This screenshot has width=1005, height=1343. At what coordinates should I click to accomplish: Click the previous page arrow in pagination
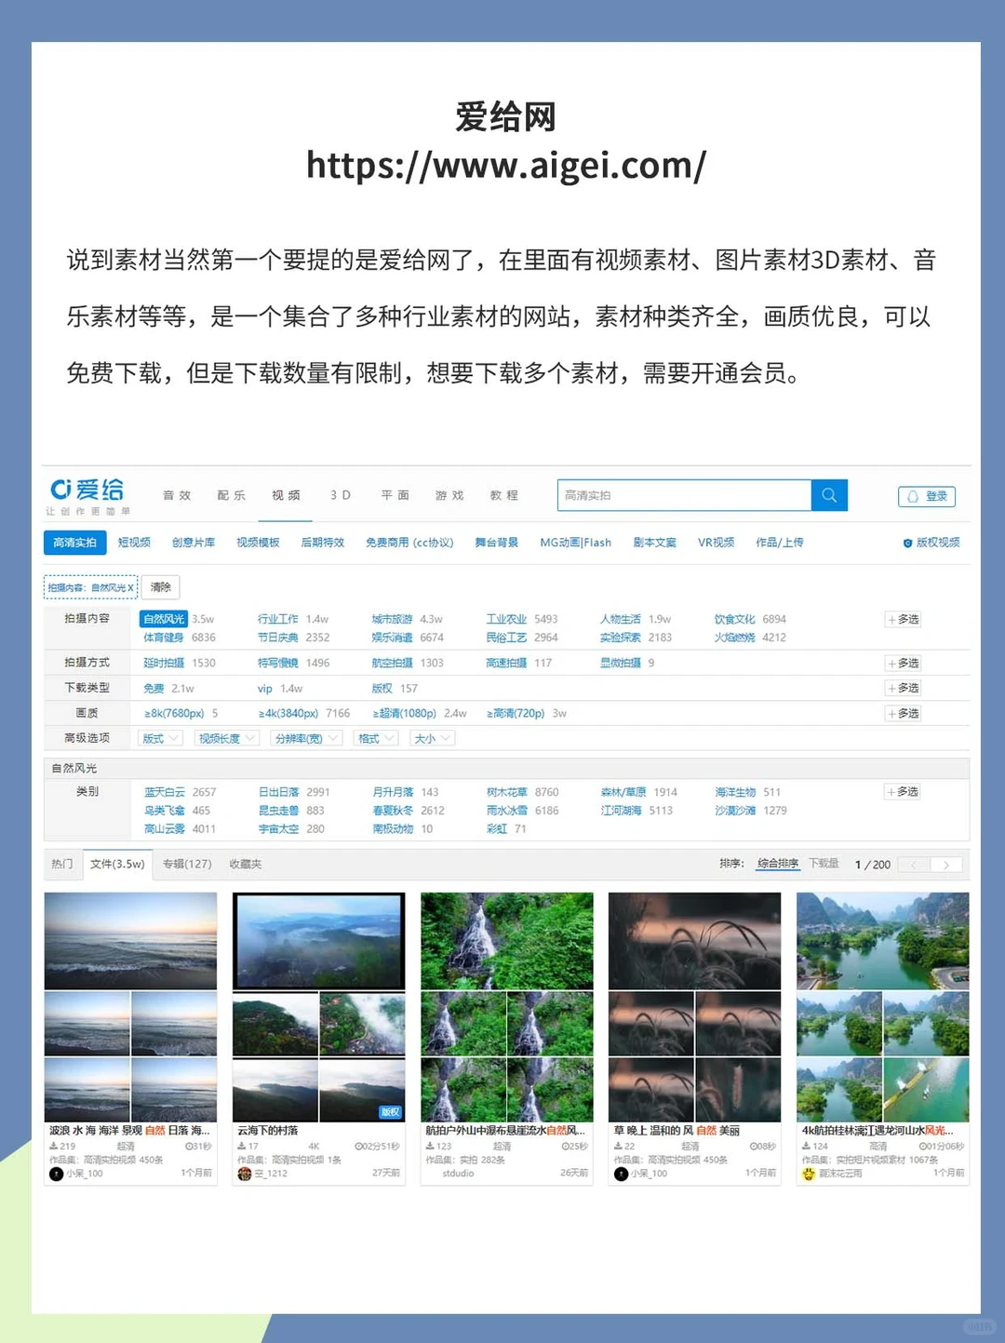pyautogui.click(x=915, y=866)
